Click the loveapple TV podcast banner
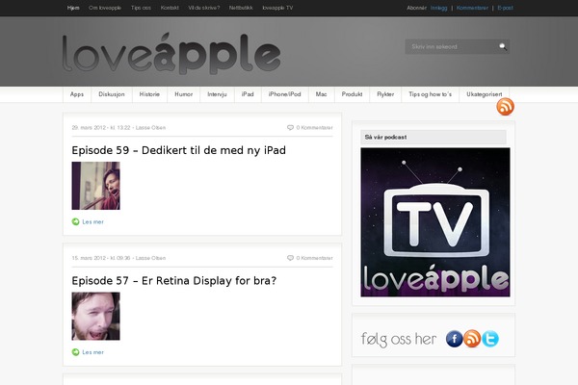Image resolution: width=578 pixels, height=385 pixels. point(435,222)
